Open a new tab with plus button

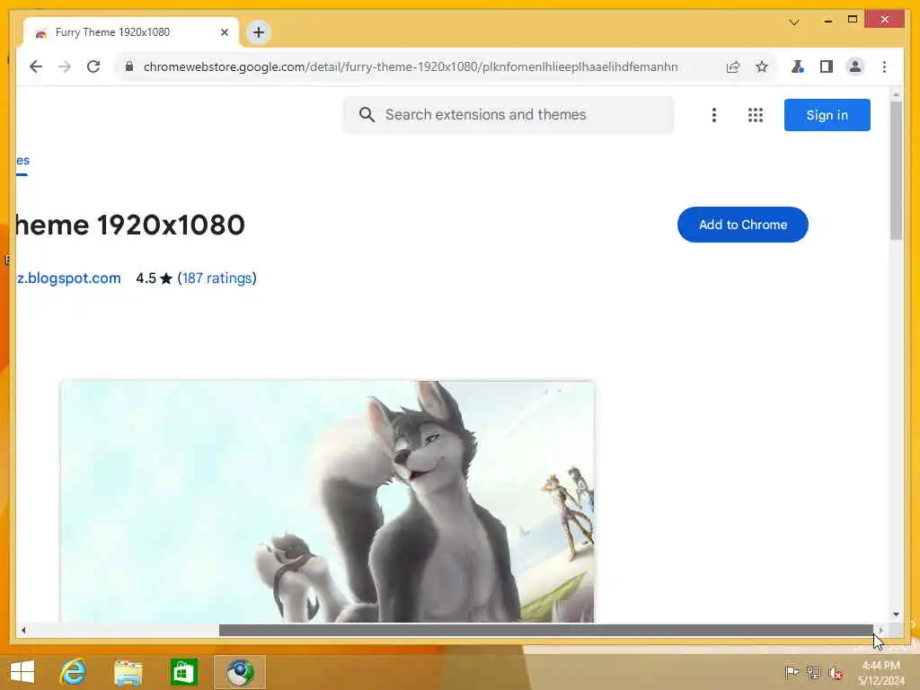259,32
